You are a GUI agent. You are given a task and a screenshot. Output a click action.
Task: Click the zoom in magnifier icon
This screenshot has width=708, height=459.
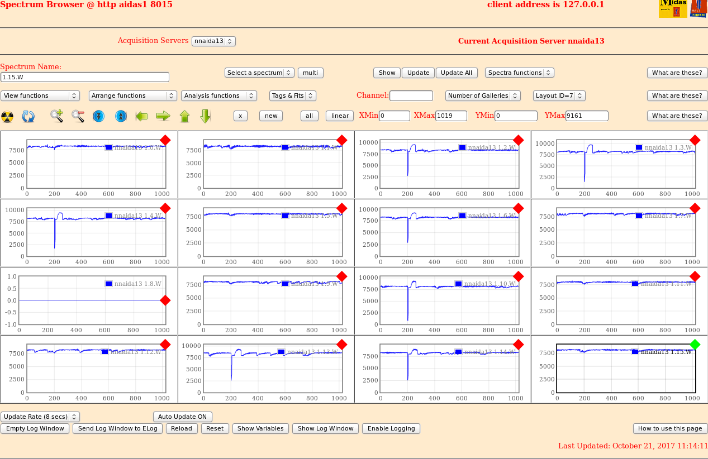[x=56, y=116]
